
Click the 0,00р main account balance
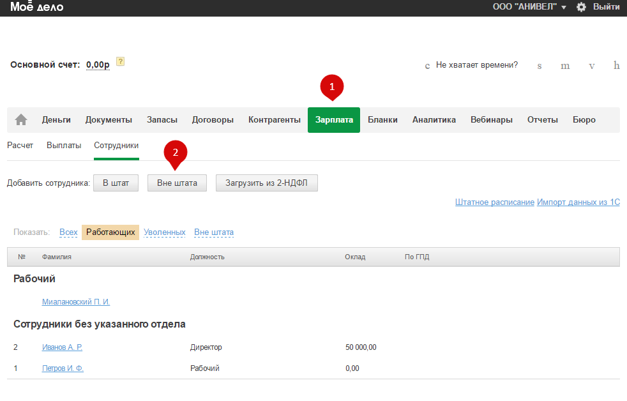click(98, 64)
